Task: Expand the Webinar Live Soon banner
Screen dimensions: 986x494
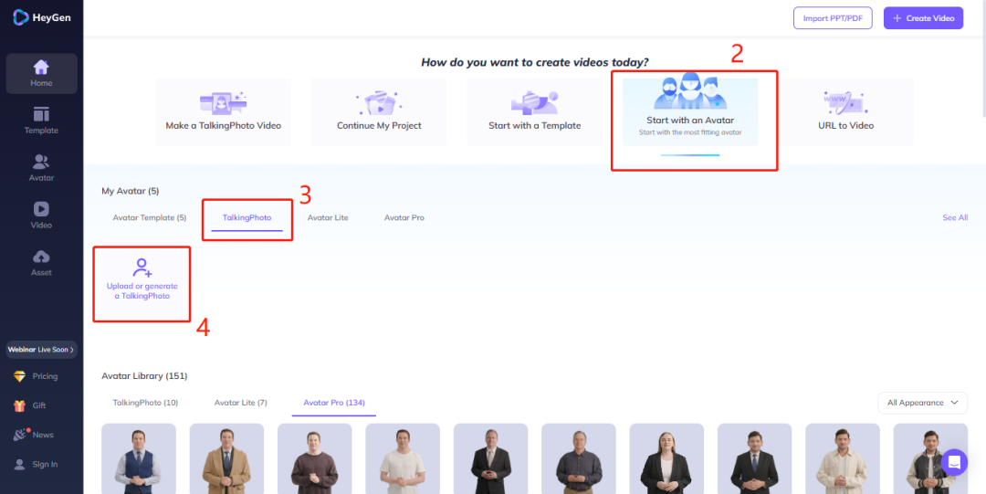Action: coord(41,350)
